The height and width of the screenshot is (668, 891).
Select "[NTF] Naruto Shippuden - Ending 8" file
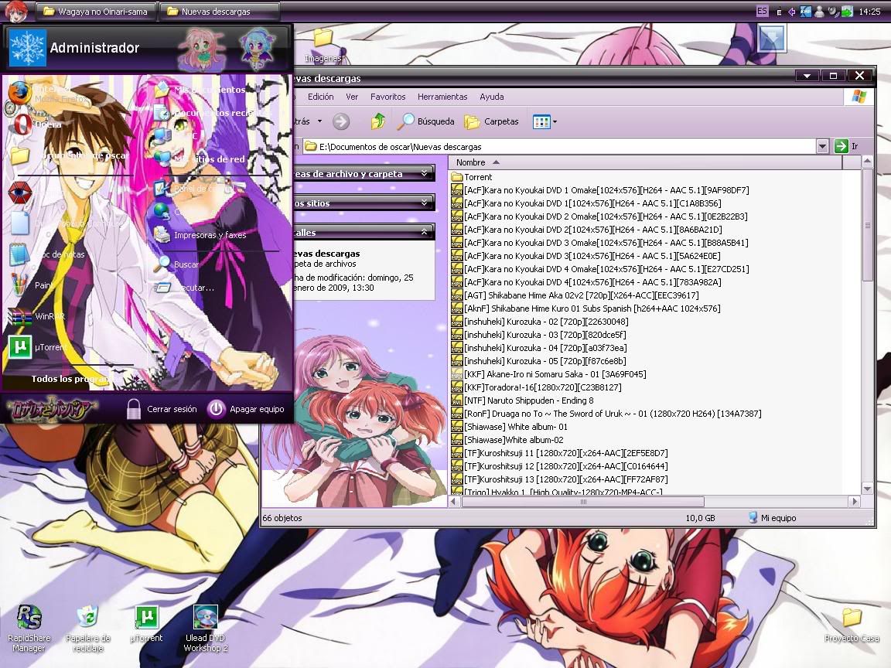click(523, 400)
